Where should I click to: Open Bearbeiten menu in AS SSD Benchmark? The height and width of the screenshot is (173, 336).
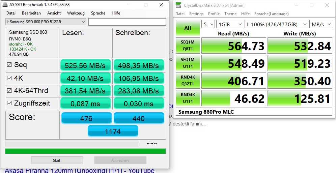[x=31, y=13]
